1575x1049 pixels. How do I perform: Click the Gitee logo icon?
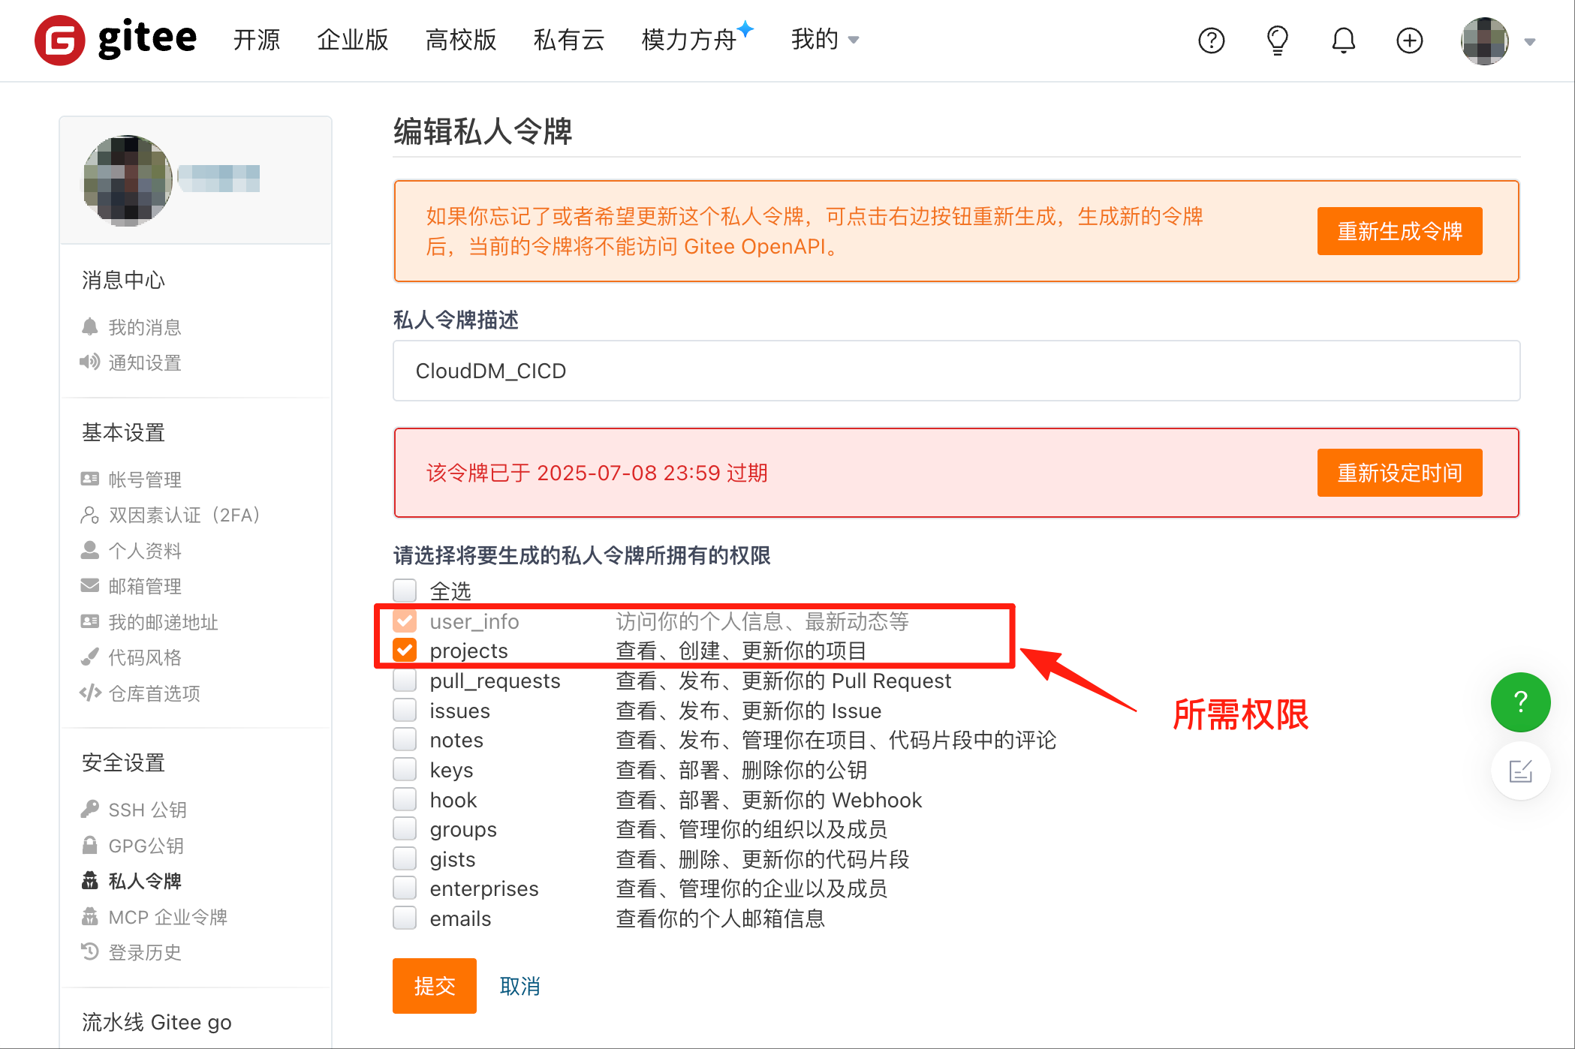[60, 40]
